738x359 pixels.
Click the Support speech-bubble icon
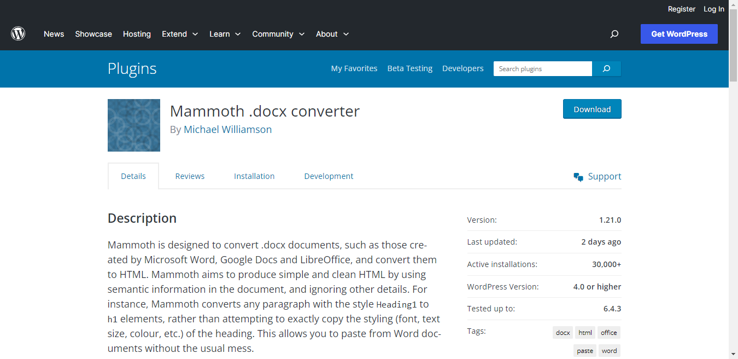point(578,176)
